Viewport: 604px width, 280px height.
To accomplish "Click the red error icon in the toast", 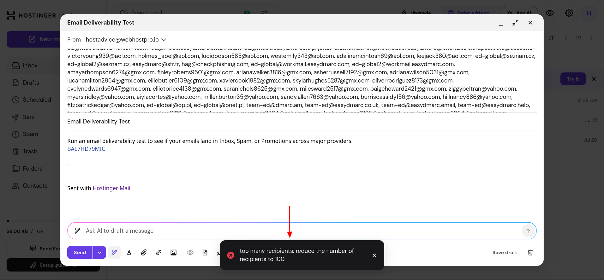I will tap(231, 255).
